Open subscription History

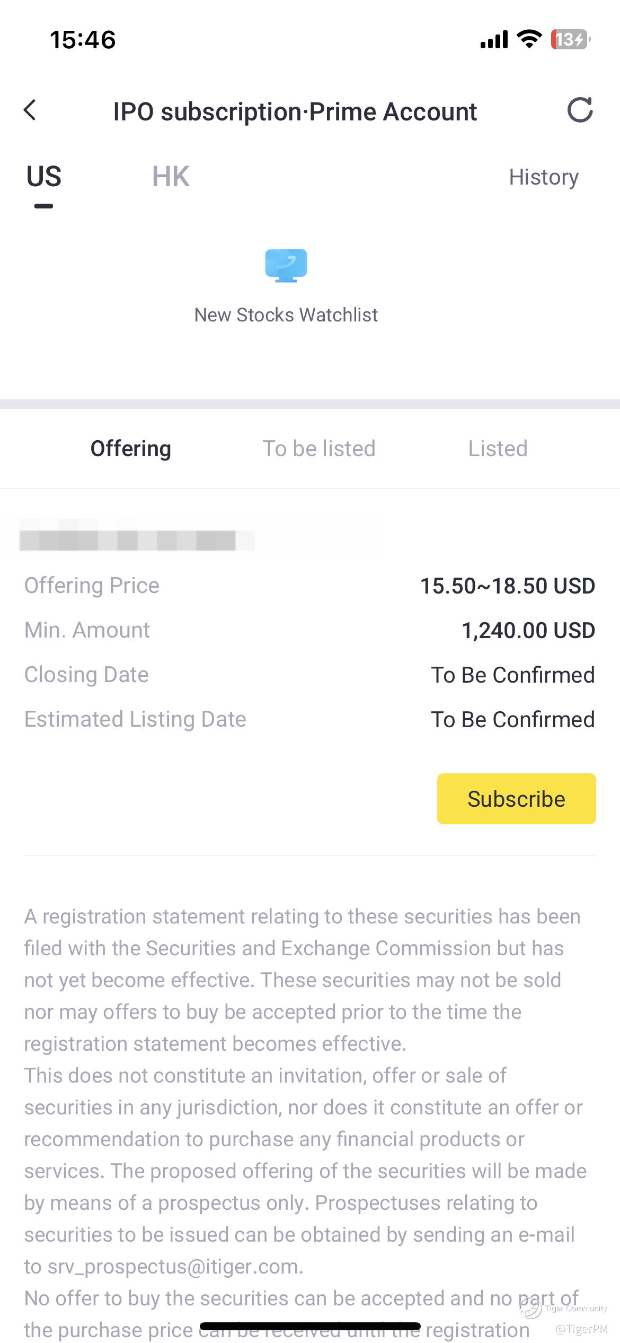coord(544,177)
